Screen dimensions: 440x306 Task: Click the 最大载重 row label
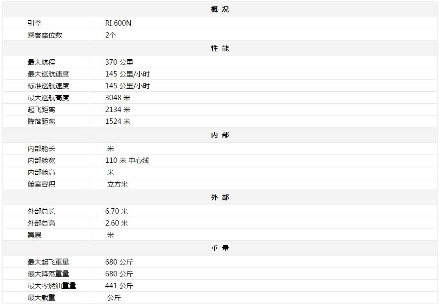(41, 298)
